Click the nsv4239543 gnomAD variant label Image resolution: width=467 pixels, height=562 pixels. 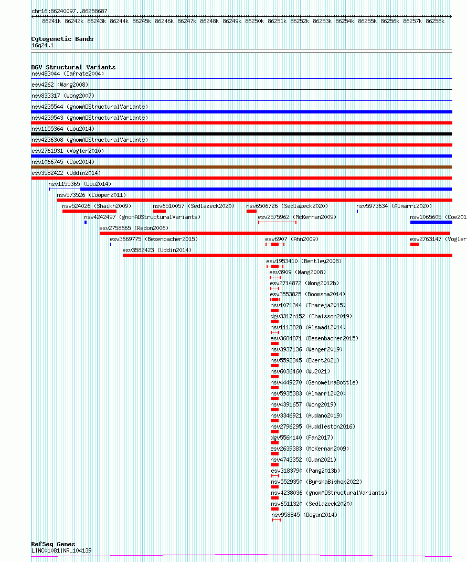point(90,118)
